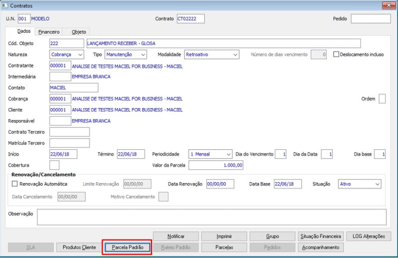Focus the empty Intermediária code field
This screenshot has height=258, width=398.
point(60,77)
